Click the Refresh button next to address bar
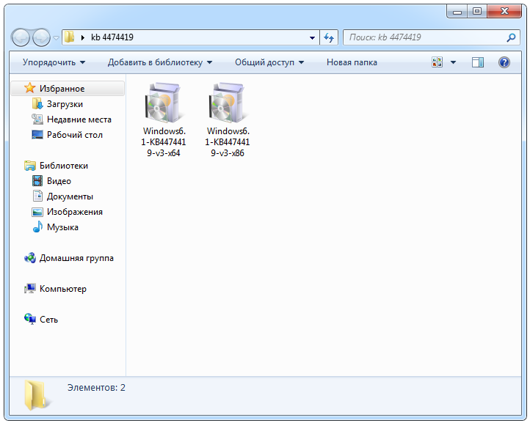 pyautogui.click(x=329, y=37)
